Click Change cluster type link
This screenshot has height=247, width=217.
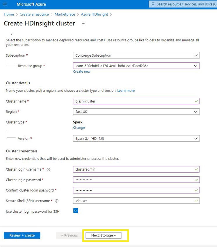tap(79, 128)
